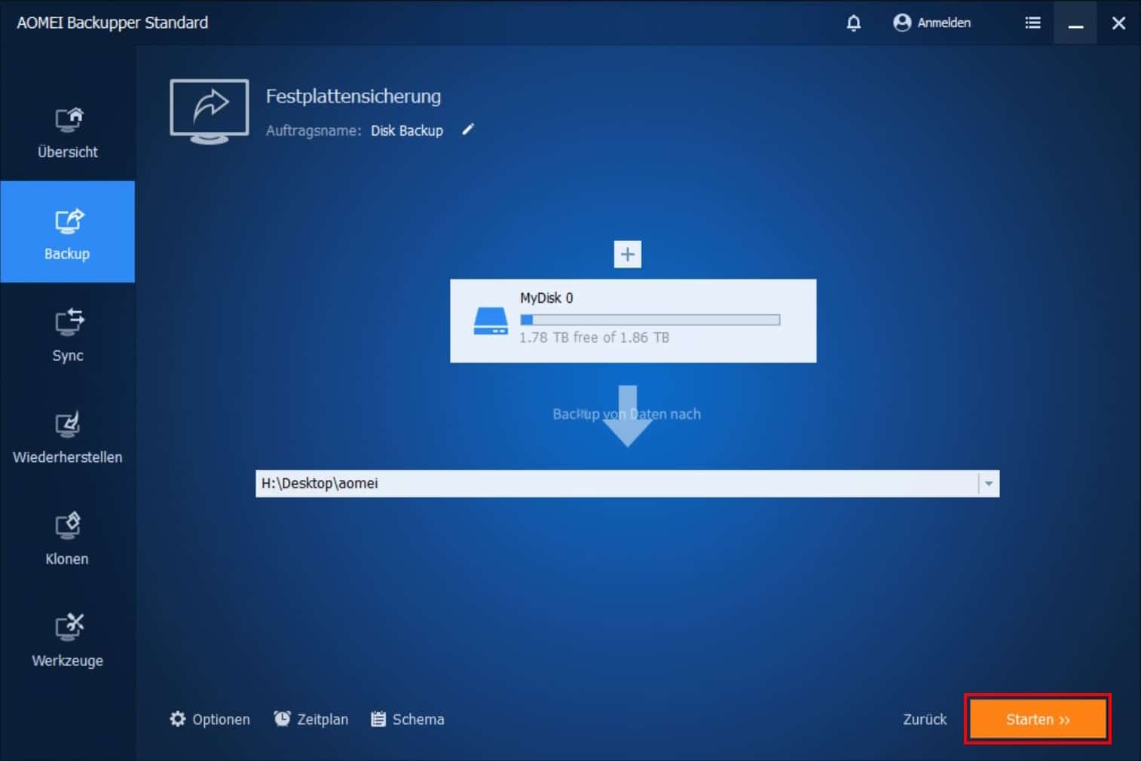
Task: Close the AOMEI Backupper window
Action: click(x=1119, y=23)
